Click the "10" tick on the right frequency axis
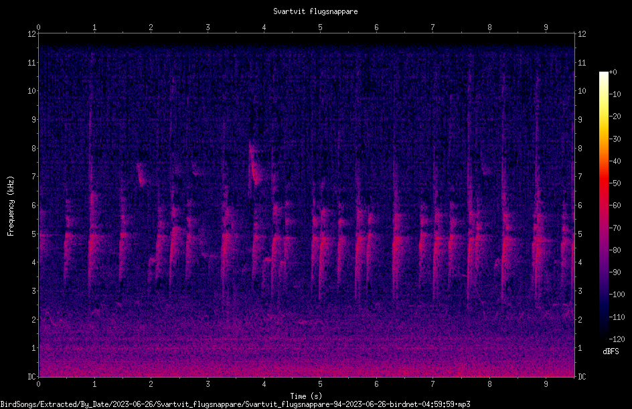The height and width of the screenshot is (409, 632). [x=582, y=90]
